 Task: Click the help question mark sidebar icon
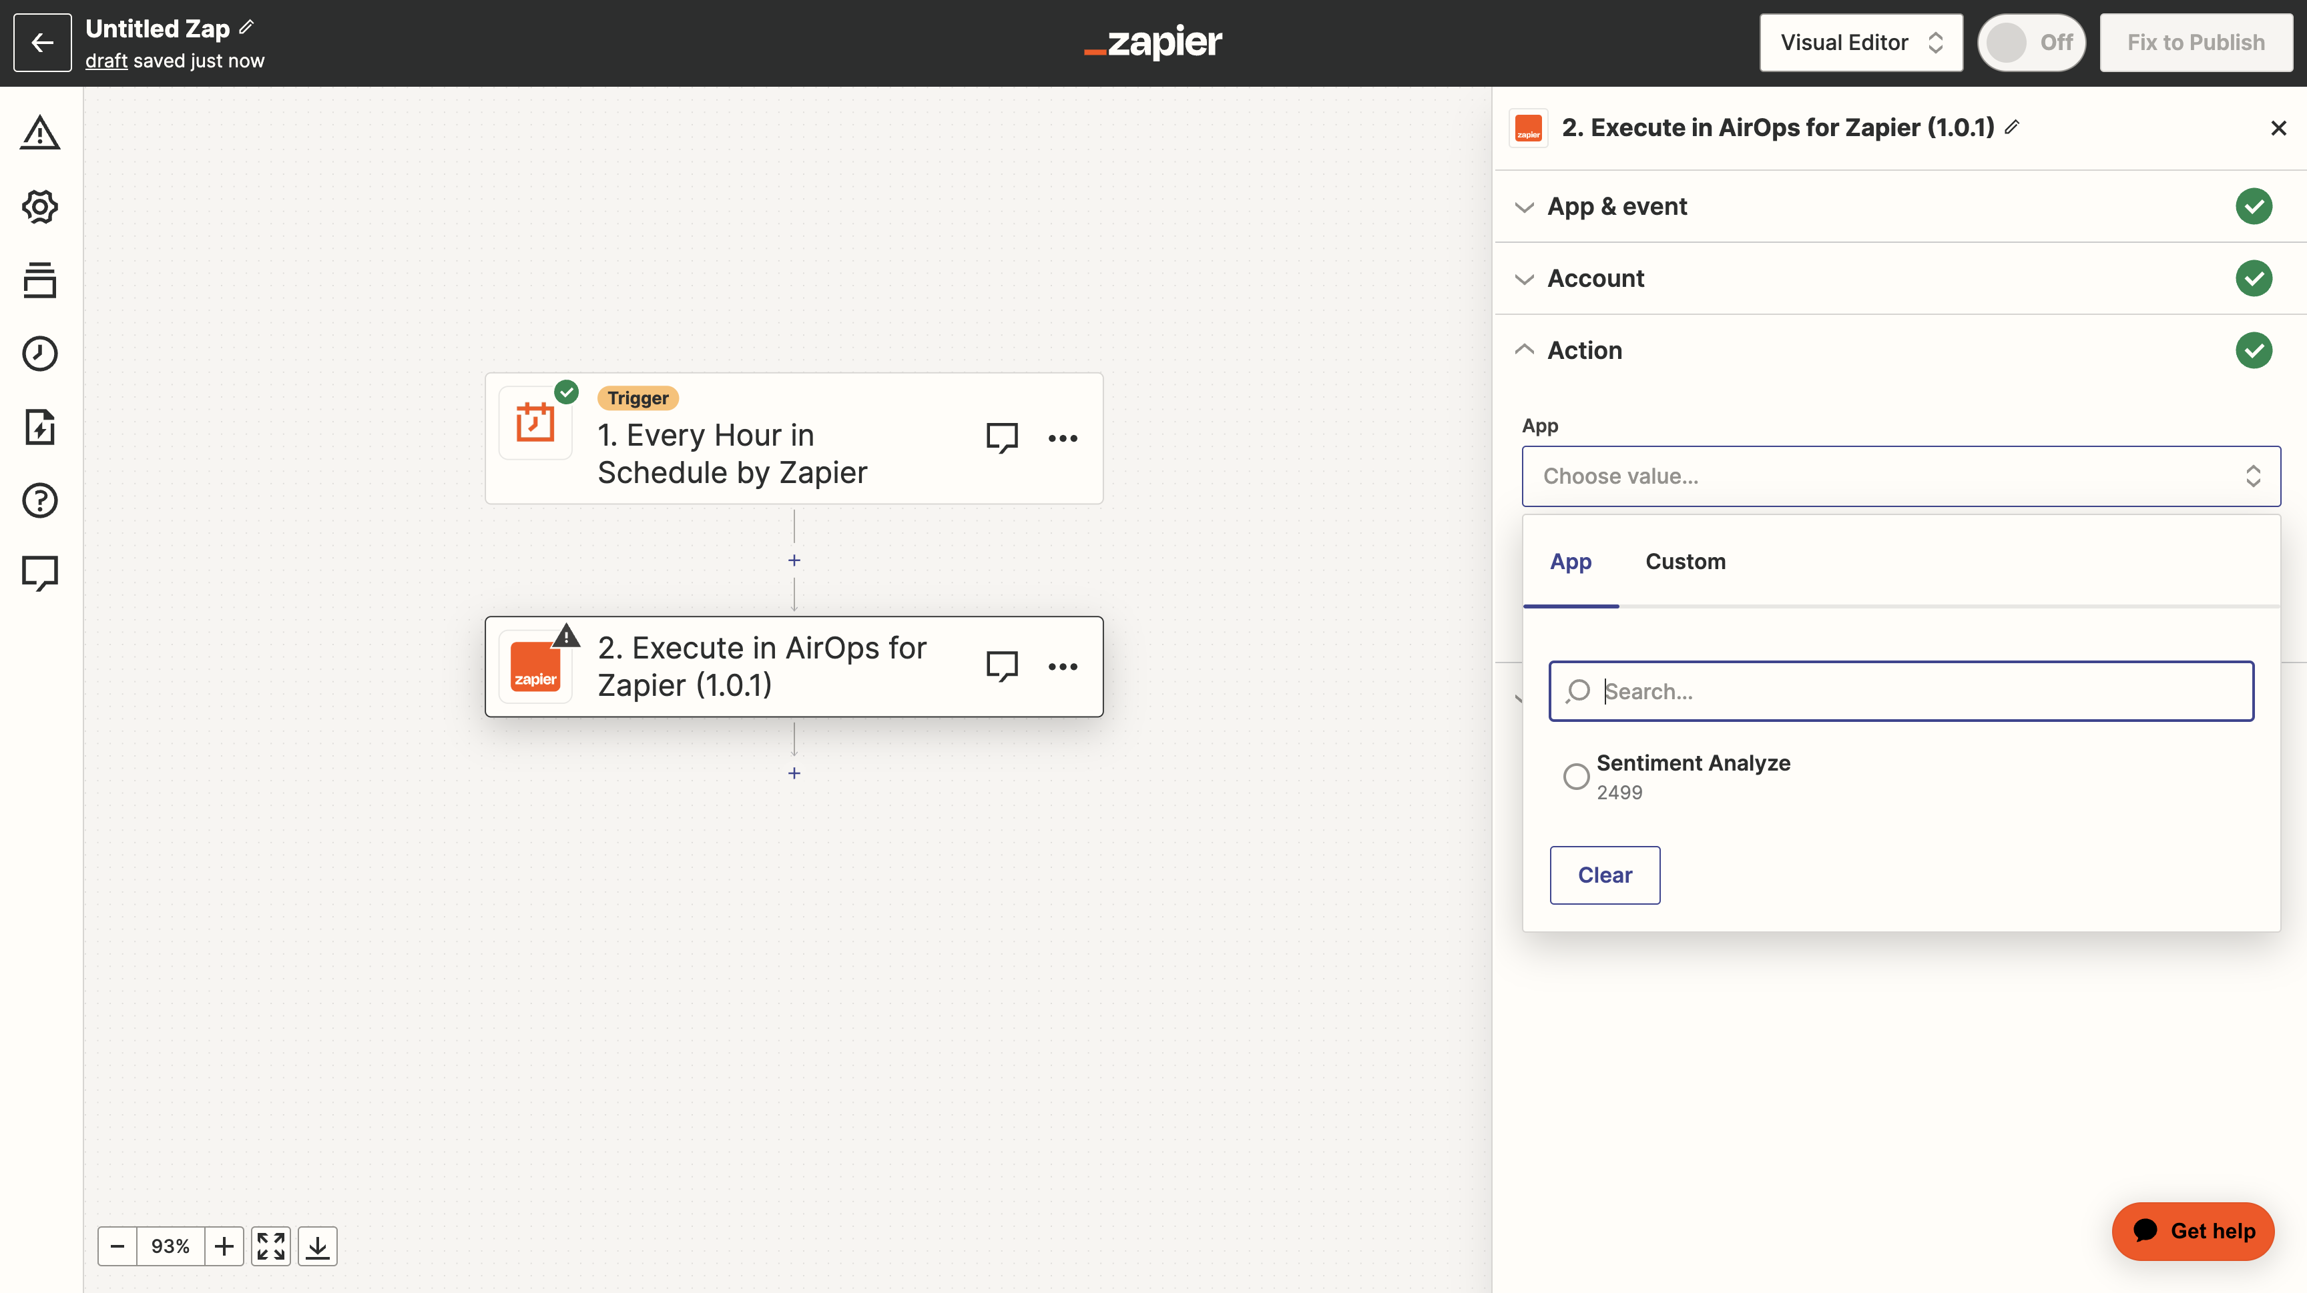pyautogui.click(x=39, y=499)
